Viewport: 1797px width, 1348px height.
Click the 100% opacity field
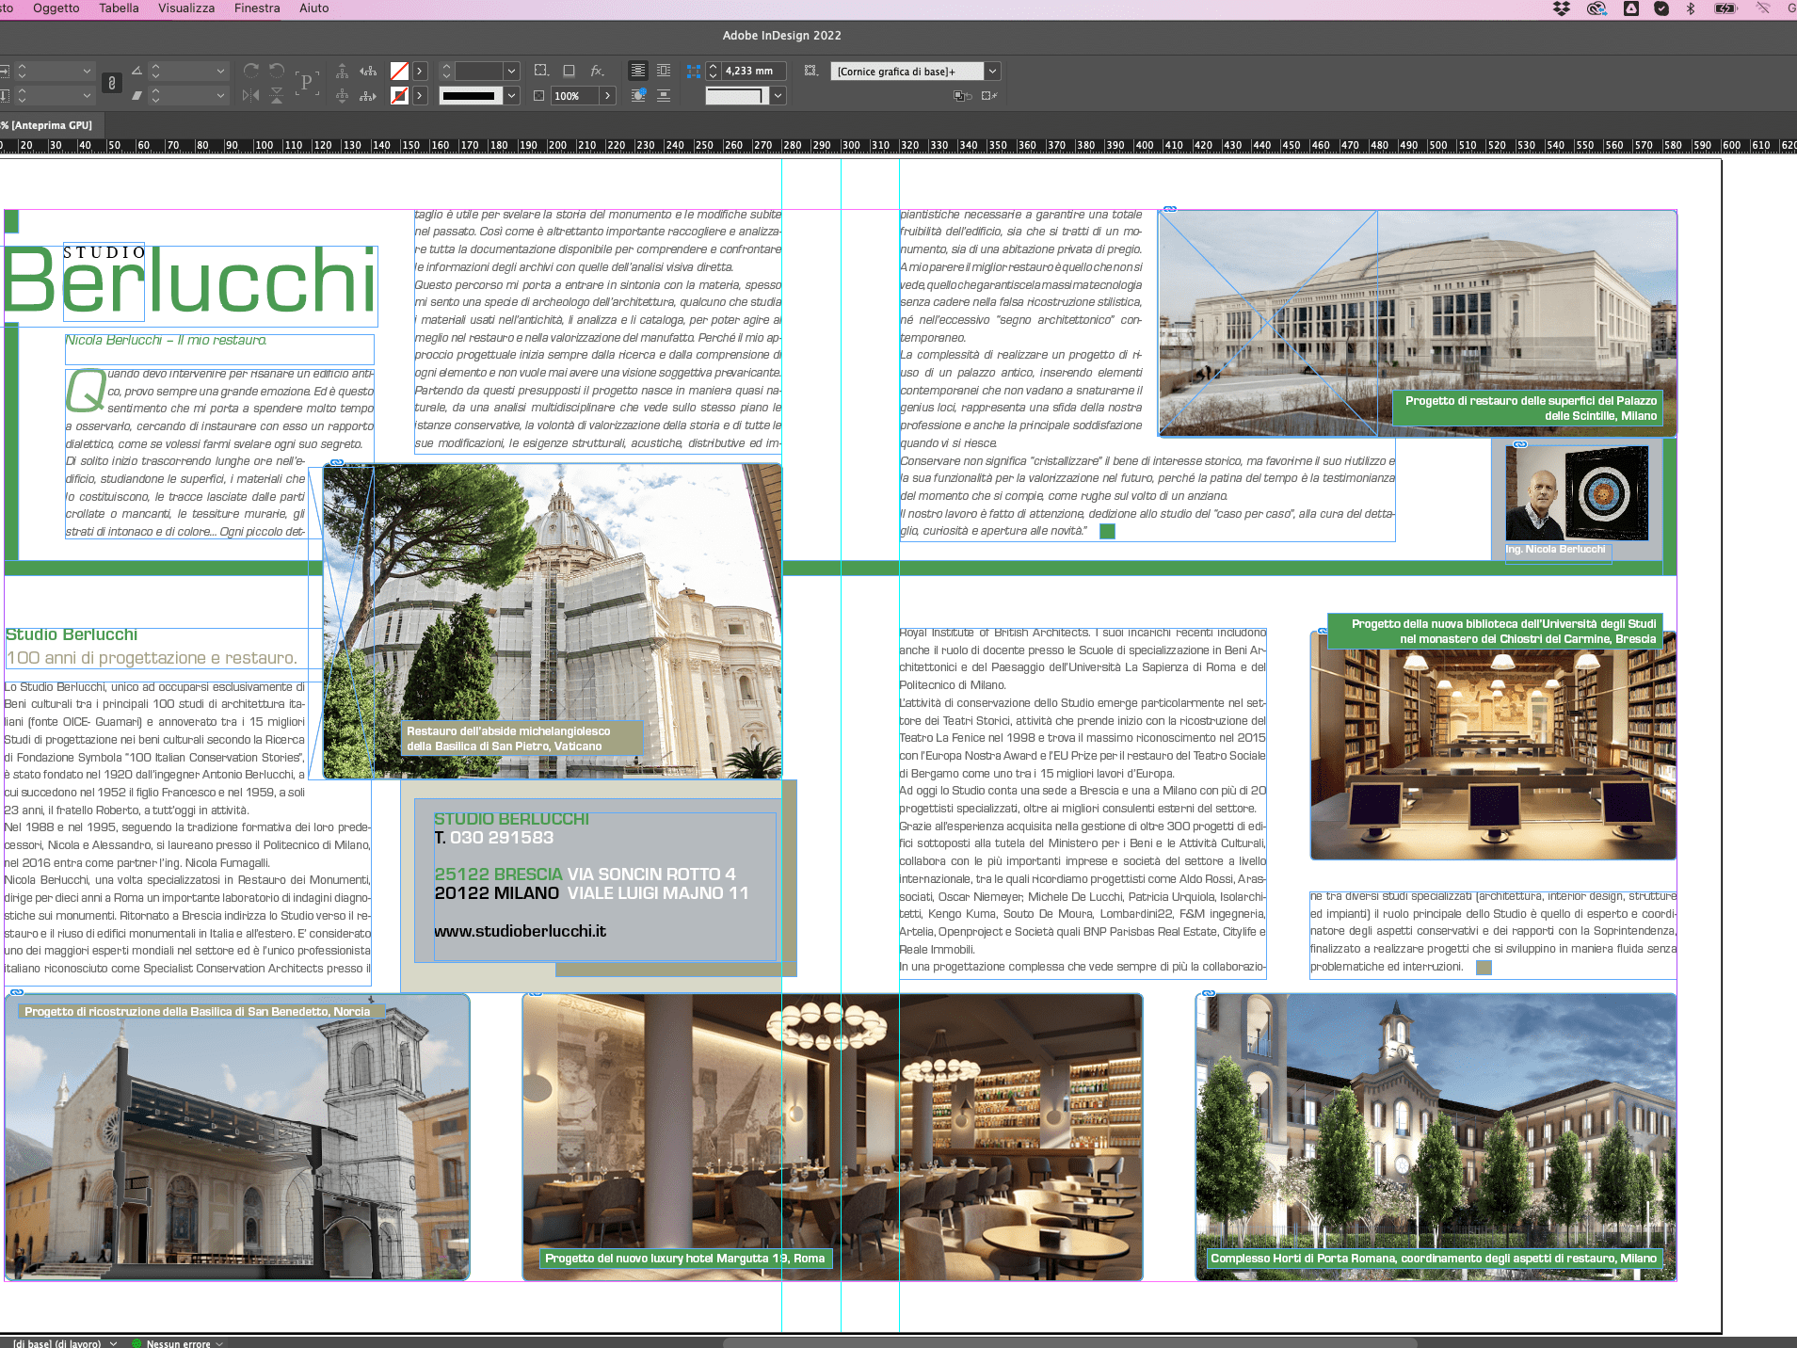[574, 95]
